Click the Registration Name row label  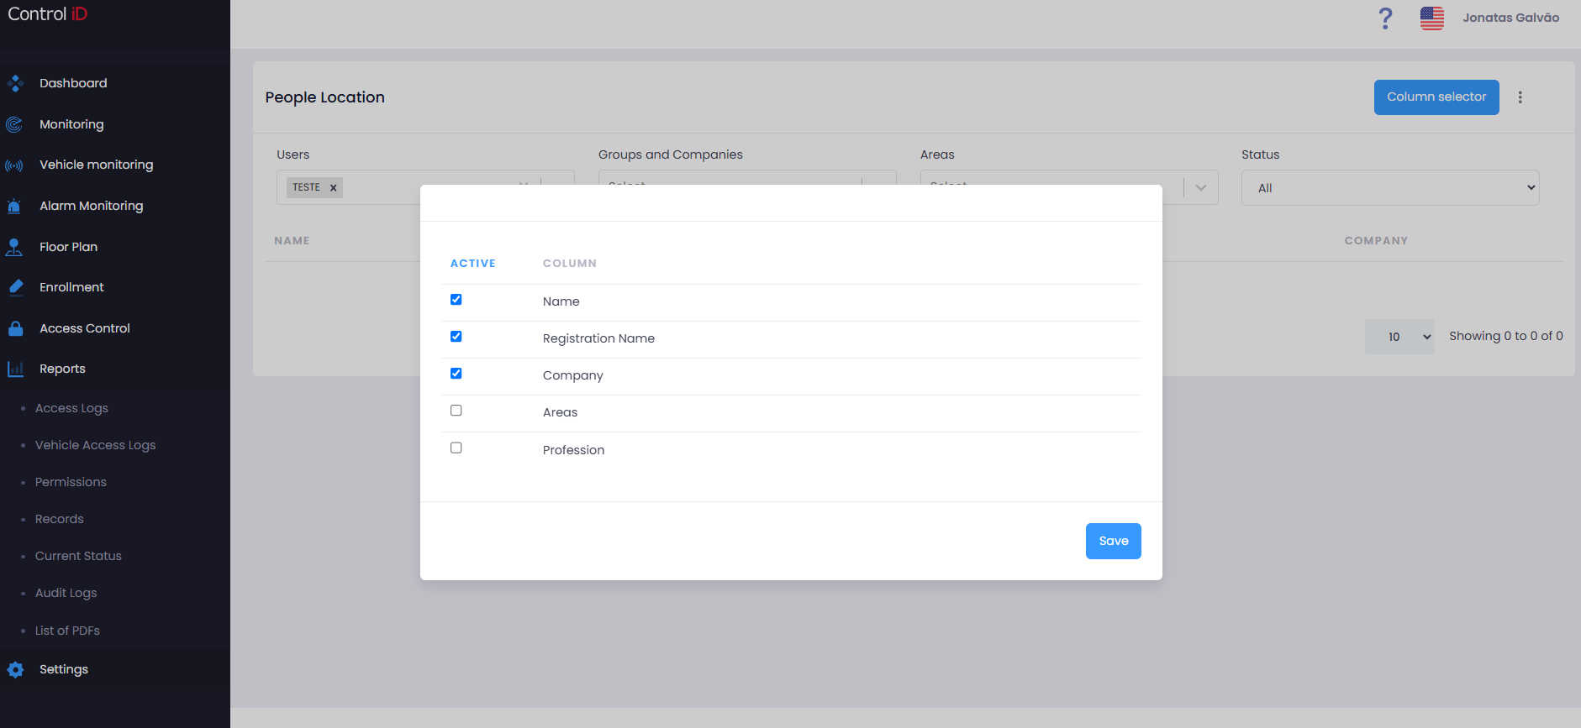pyautogui.click(x=598, y=338)
